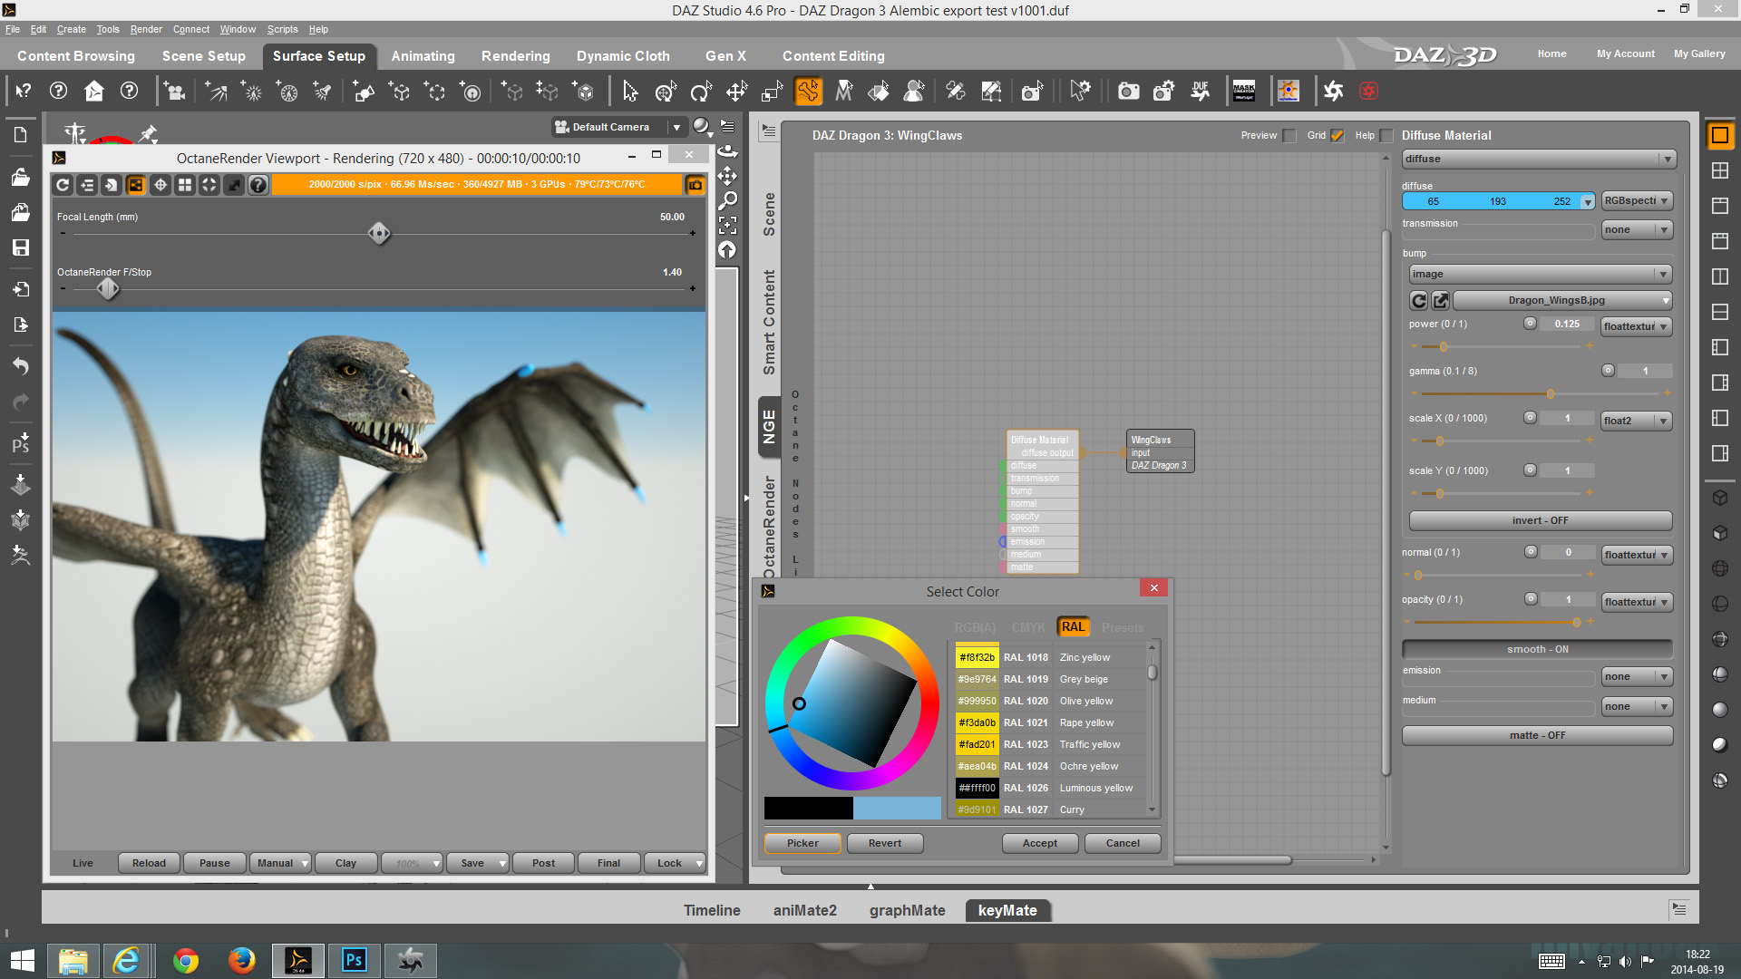This screenshot has width=1741, height=979.
Task: Open the Render menu
Action: click(x=145, y=29)
